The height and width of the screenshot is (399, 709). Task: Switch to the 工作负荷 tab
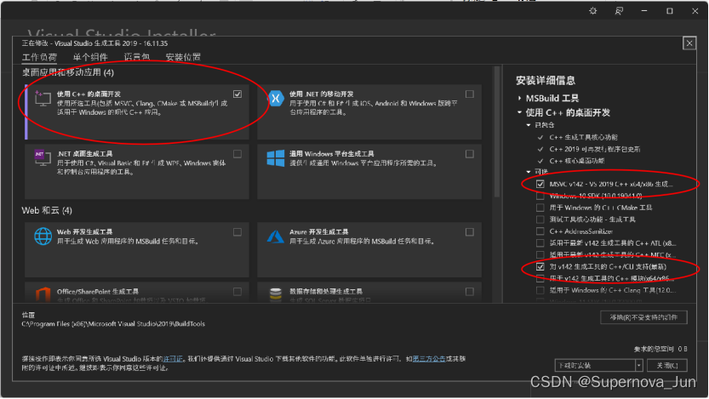point(39,57)
